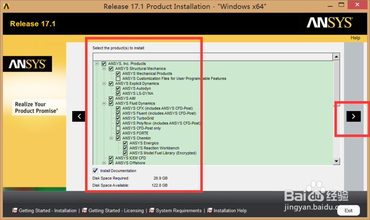Open the Help link
The width and height of the screenshot is (370, 220).
[x=355, y=38]
